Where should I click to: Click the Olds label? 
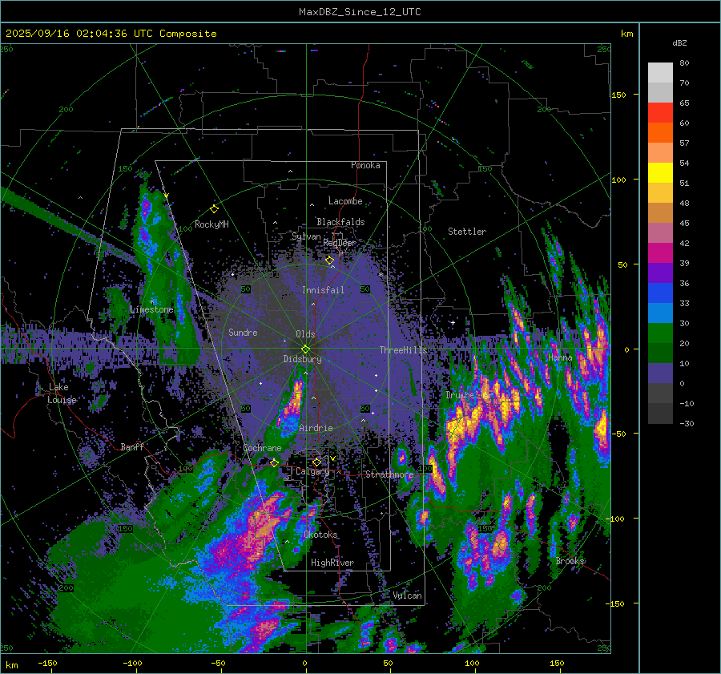click(x=305, y=334)
